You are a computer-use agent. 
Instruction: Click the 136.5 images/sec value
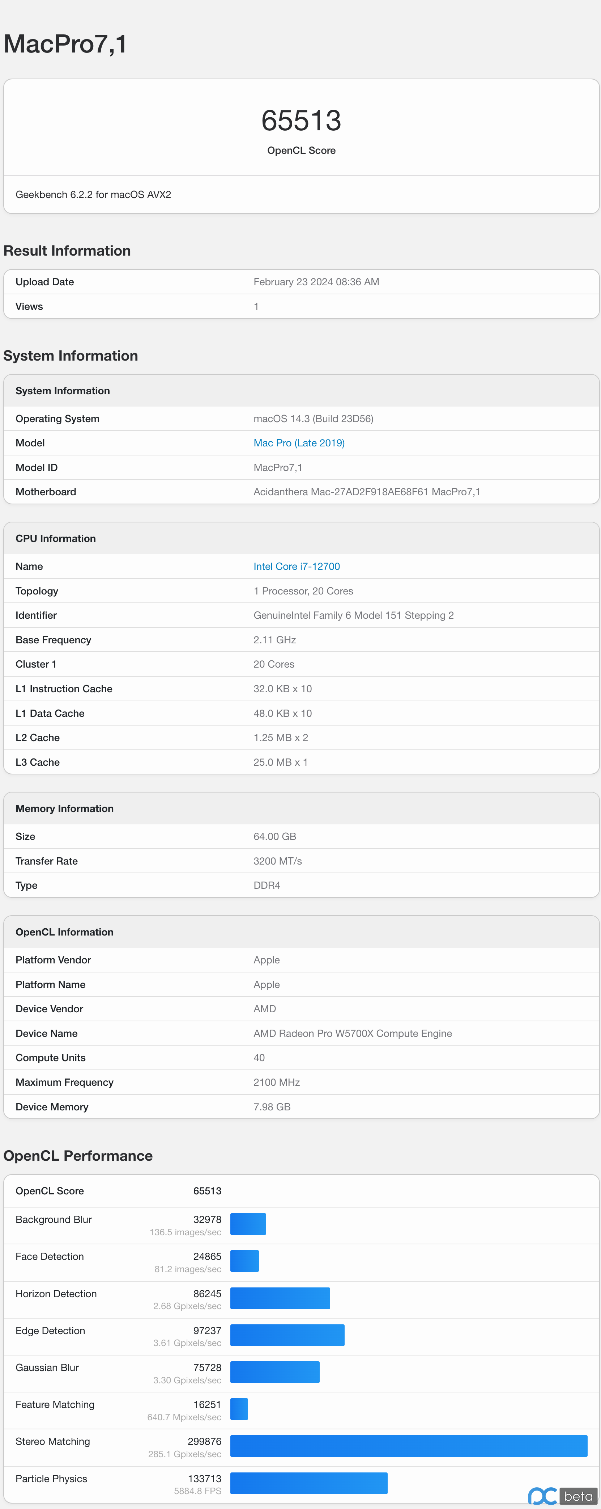click(186, 1232)
